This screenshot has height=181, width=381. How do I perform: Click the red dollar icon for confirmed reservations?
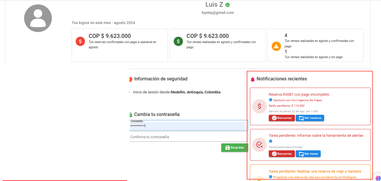[x=80, y=41]
